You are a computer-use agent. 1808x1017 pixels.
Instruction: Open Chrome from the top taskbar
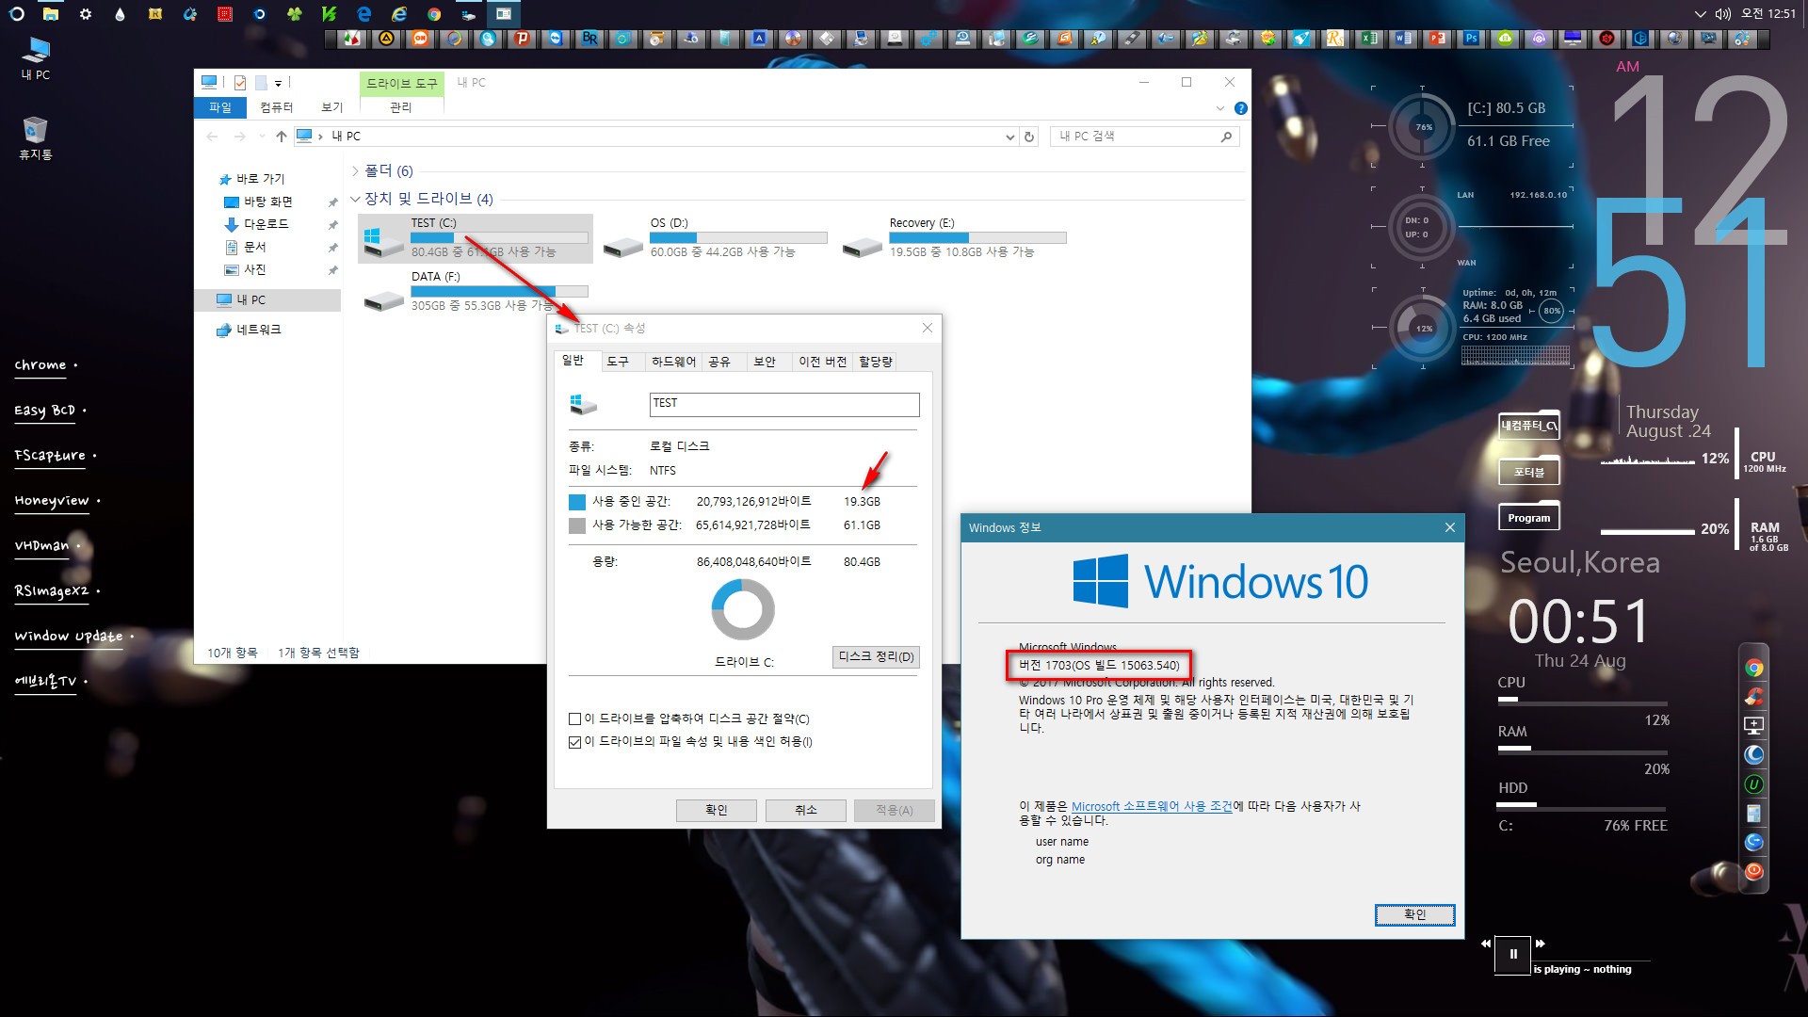pyautogui.click(x=434, y=14)
